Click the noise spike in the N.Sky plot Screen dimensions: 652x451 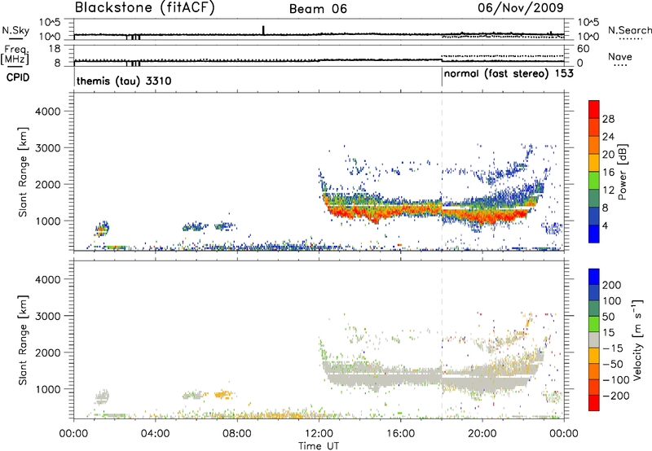[x=263, y=30]
